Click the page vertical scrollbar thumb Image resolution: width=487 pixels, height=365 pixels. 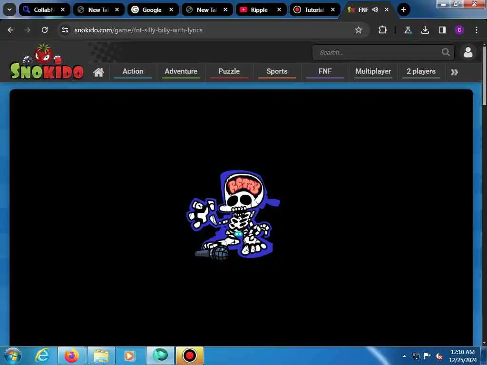[x=484, y=76]
